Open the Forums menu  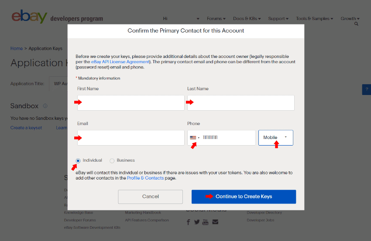(x=216, y=18)
